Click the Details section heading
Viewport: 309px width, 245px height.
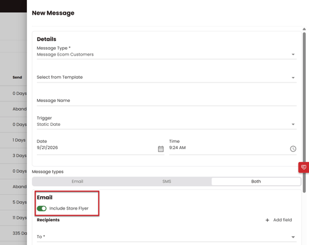coord(47,39)
